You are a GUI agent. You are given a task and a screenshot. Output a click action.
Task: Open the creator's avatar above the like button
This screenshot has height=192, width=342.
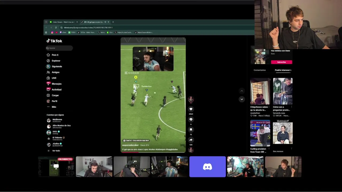point(191,100)
